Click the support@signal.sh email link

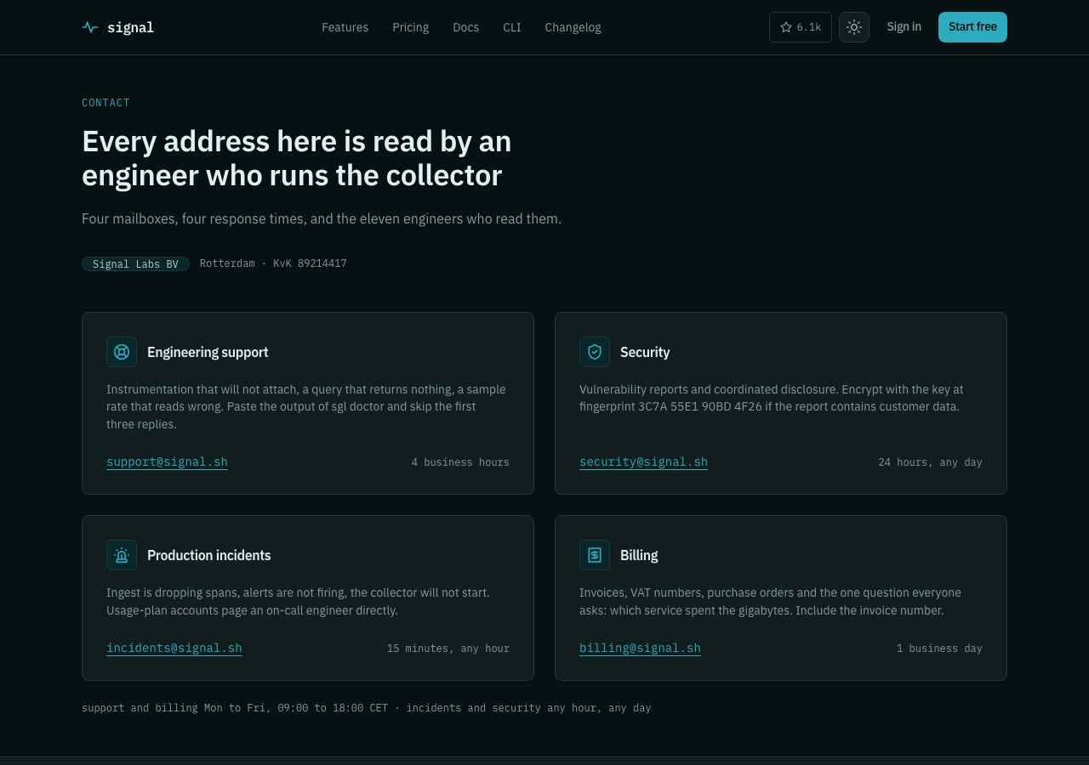point(167,462)
